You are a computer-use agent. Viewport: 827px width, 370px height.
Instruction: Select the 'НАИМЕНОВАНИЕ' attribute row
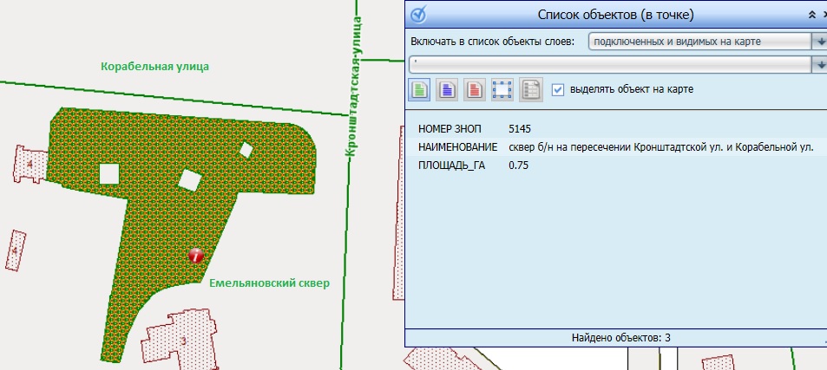456,146
